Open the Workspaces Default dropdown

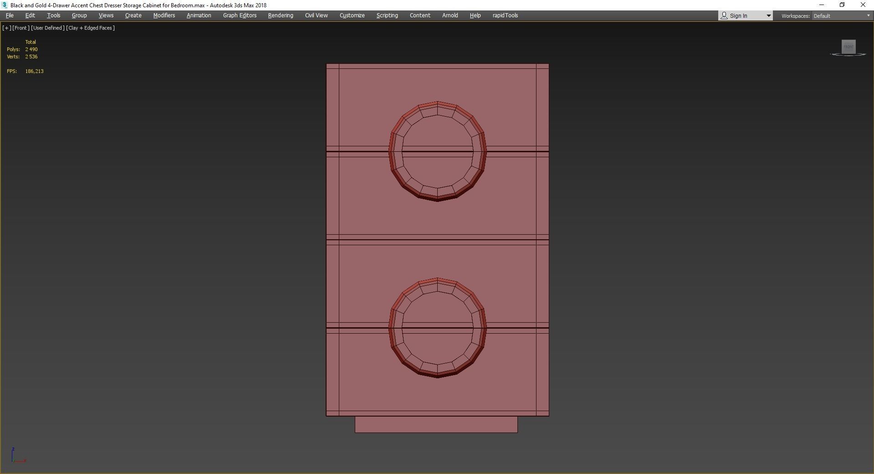[842, 16]
